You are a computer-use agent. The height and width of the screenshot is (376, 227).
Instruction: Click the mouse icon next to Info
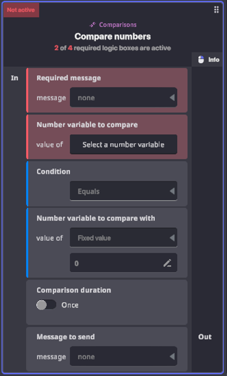click(x=201, y=60)
